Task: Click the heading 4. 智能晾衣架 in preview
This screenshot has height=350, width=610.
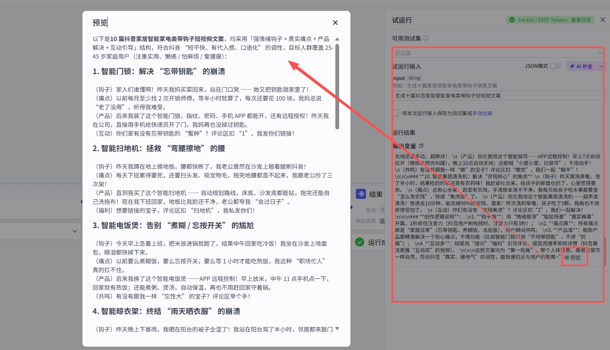Action: click(166, 311)
